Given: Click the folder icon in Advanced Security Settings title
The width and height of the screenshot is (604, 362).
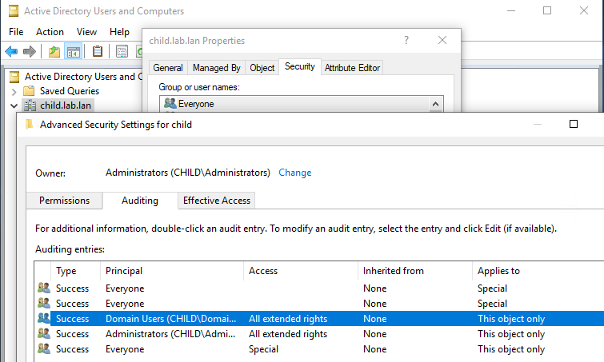Looking at the screenshot, I should point(29,124).
